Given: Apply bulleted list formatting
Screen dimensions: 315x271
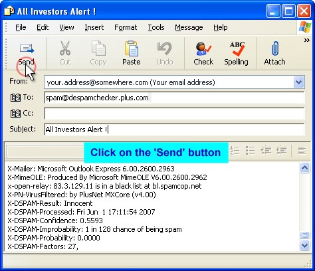Looking at the screenshot, I should [x=251, y=151].
